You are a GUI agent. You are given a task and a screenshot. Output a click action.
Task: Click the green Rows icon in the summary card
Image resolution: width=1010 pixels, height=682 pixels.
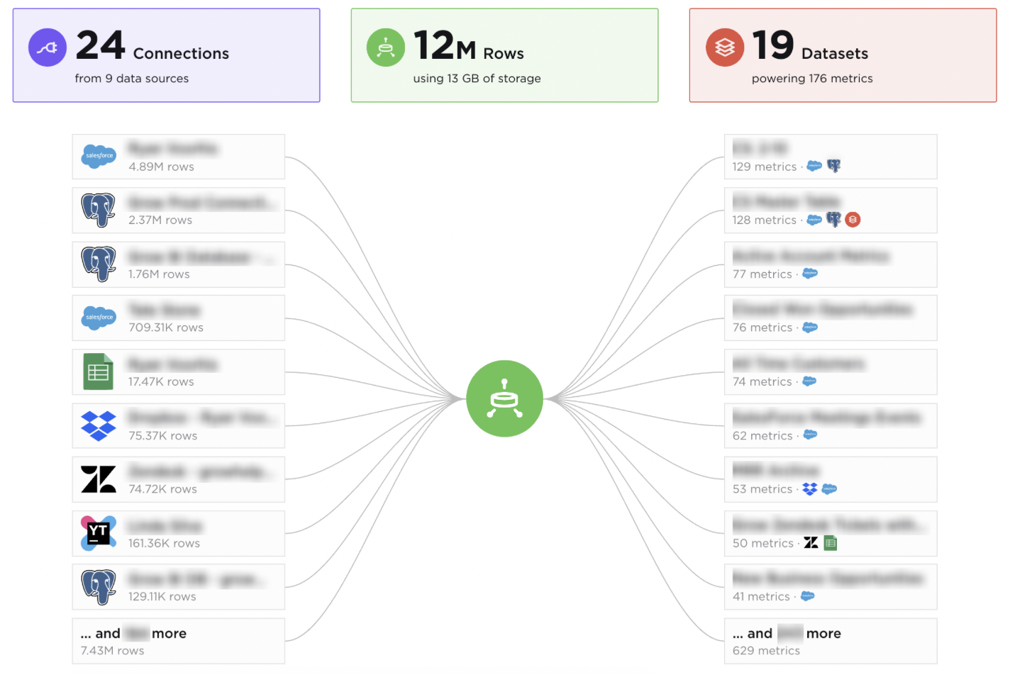[386, 47]
